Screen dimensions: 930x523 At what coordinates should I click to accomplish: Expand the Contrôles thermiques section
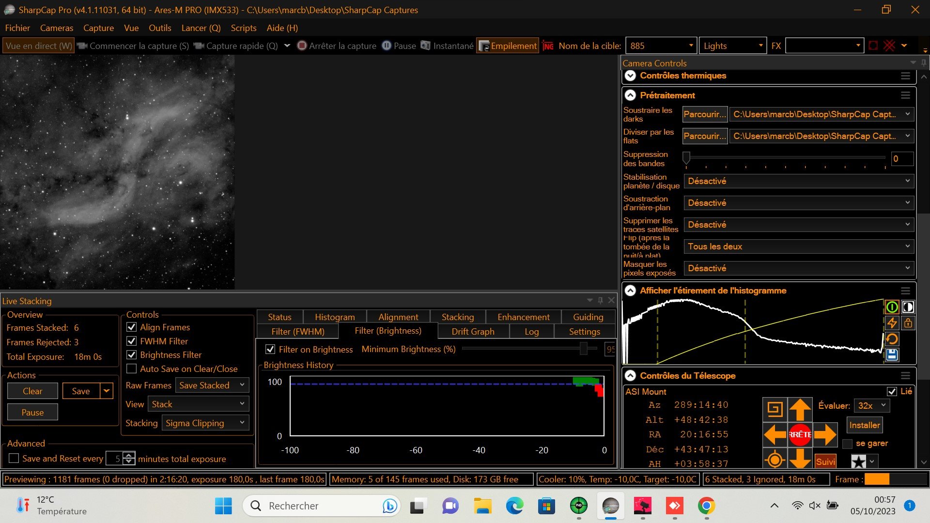click(630, 76)
